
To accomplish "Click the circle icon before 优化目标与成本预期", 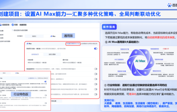I will click(12, 30).
